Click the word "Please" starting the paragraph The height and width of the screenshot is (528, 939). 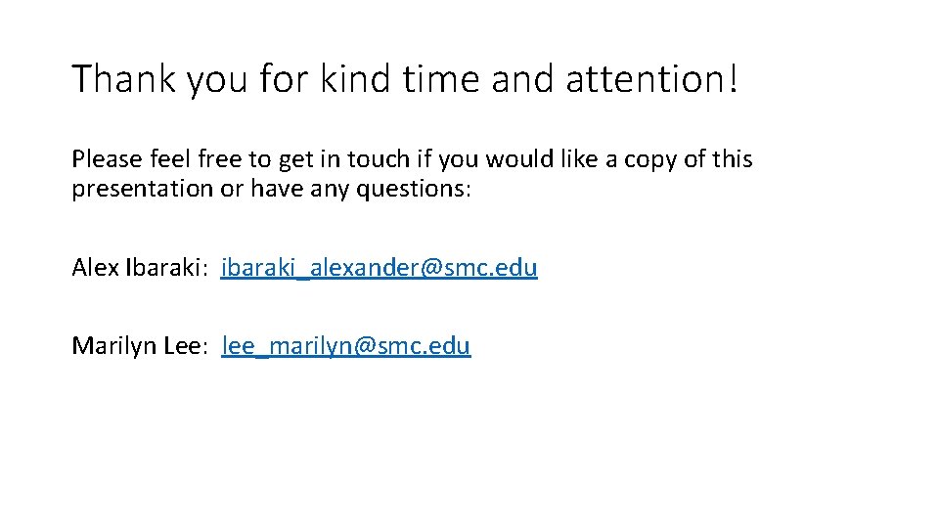[x=103, y=159]
